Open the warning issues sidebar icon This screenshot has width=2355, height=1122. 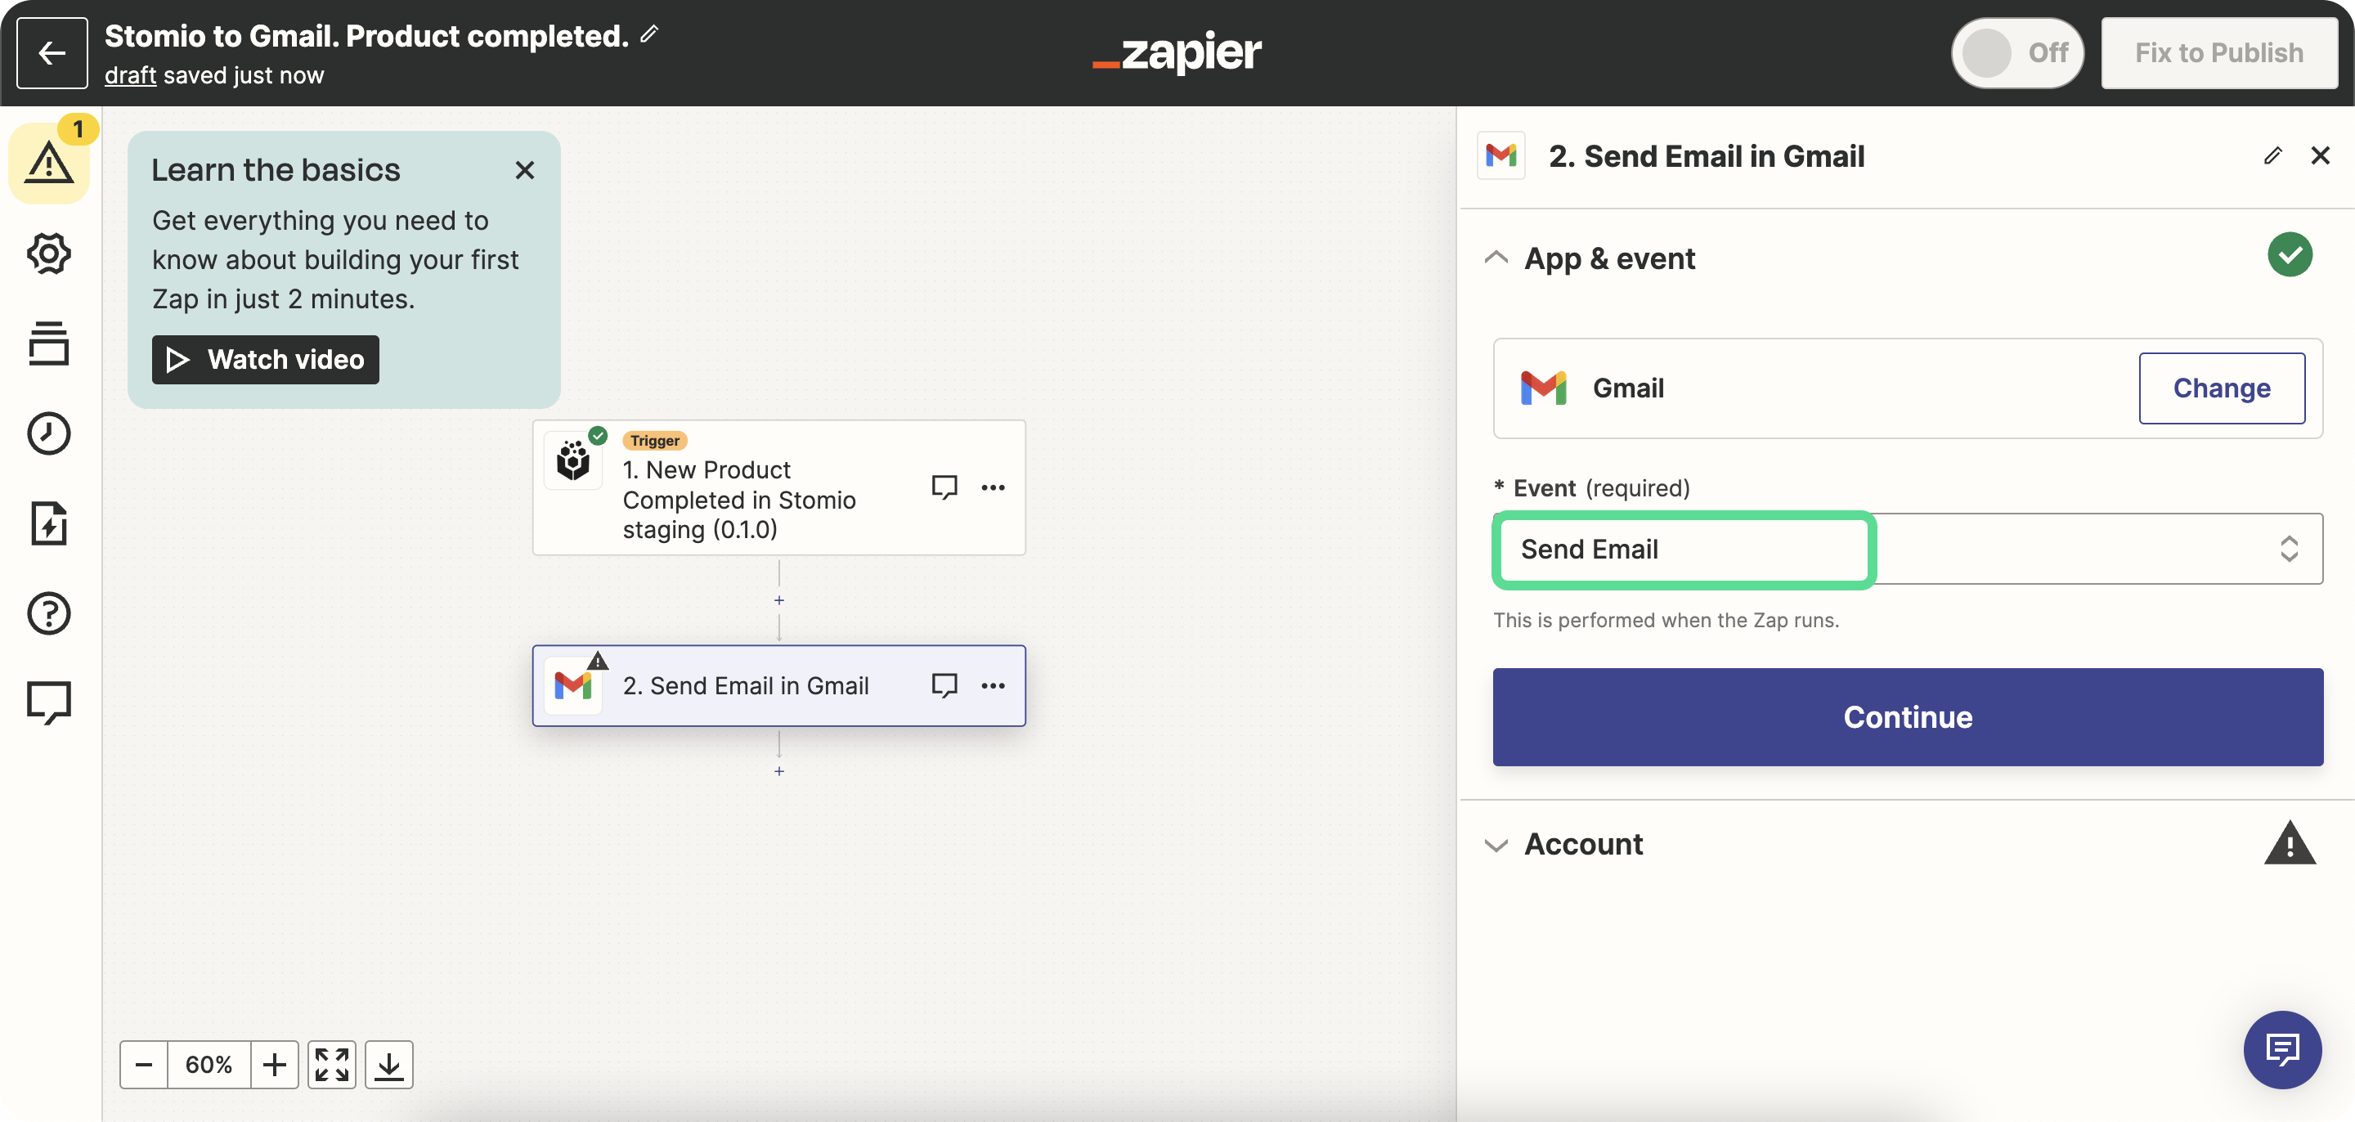click(x=48, y=163)
